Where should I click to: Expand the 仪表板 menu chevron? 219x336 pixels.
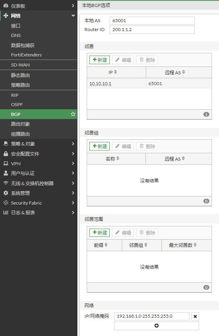click(x=73, y=5)
